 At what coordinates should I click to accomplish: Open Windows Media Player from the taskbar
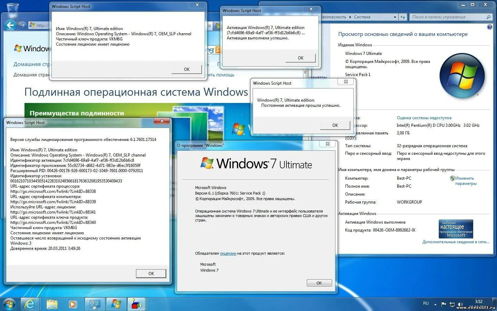(x=72, y=304)
